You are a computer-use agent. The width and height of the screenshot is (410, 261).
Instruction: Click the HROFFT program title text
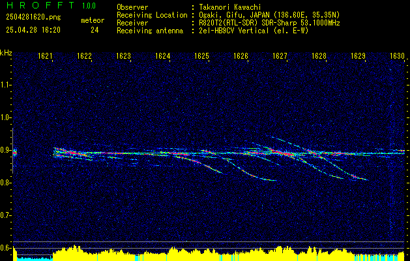(x=40, y=5)
